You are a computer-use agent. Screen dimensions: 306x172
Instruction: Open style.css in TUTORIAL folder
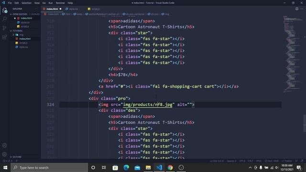pyautogui.click(x=24, y=47)
